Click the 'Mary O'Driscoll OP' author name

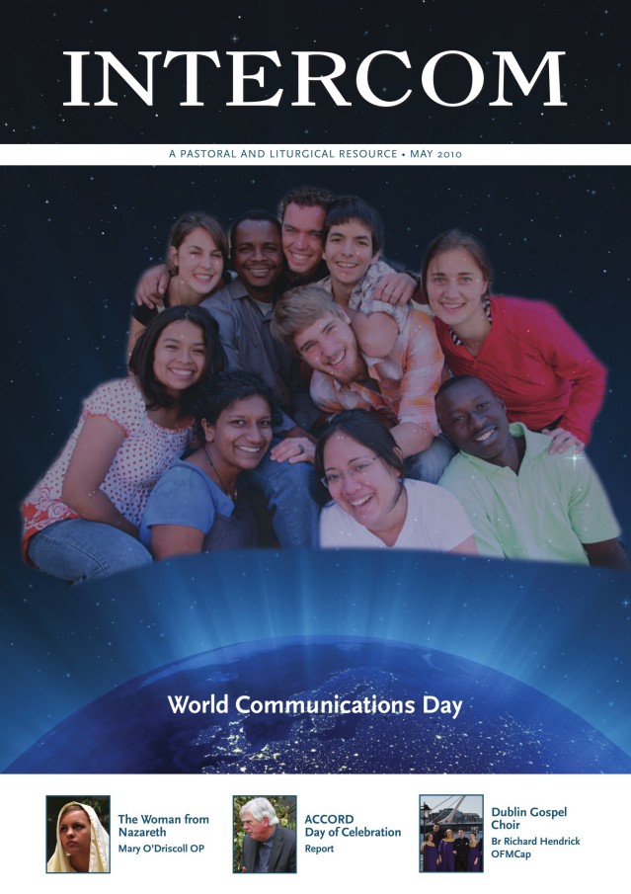[x=161, y=849]
